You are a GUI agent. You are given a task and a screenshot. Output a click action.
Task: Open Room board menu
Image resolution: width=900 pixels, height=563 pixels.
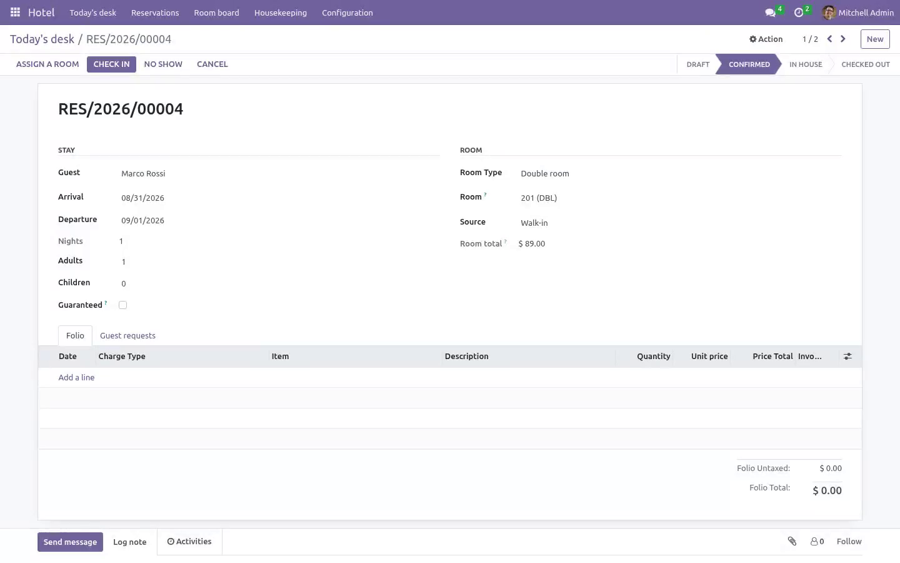click(216, 13)
